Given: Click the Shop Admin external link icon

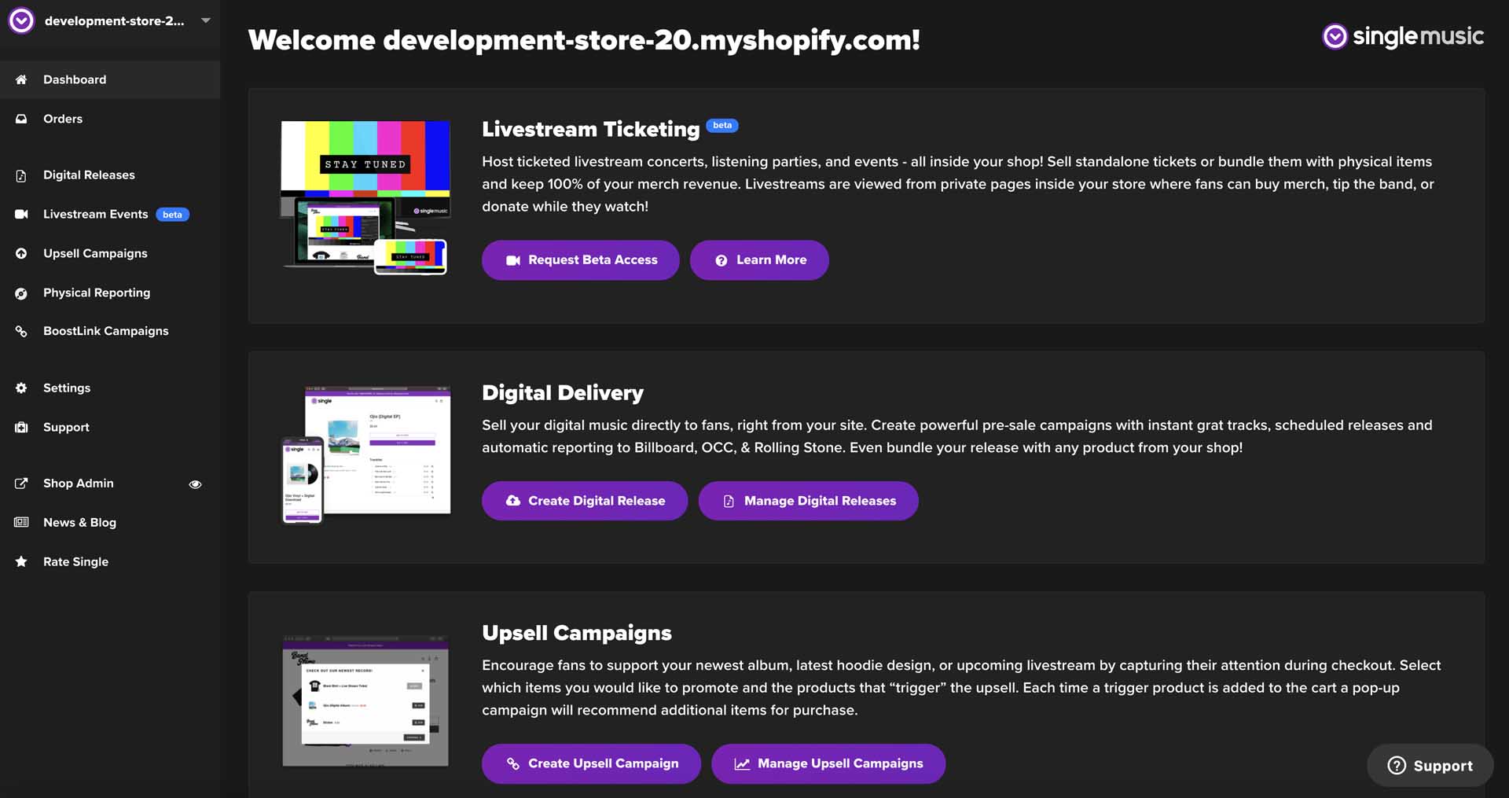Looking at the screenshot, I should 21,484.
